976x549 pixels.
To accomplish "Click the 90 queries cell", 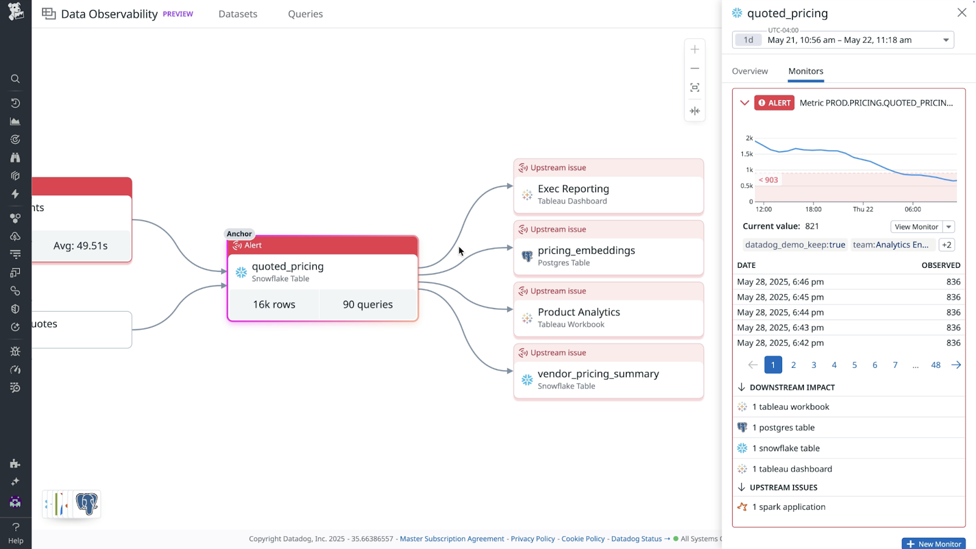I will tap(368, 304).
